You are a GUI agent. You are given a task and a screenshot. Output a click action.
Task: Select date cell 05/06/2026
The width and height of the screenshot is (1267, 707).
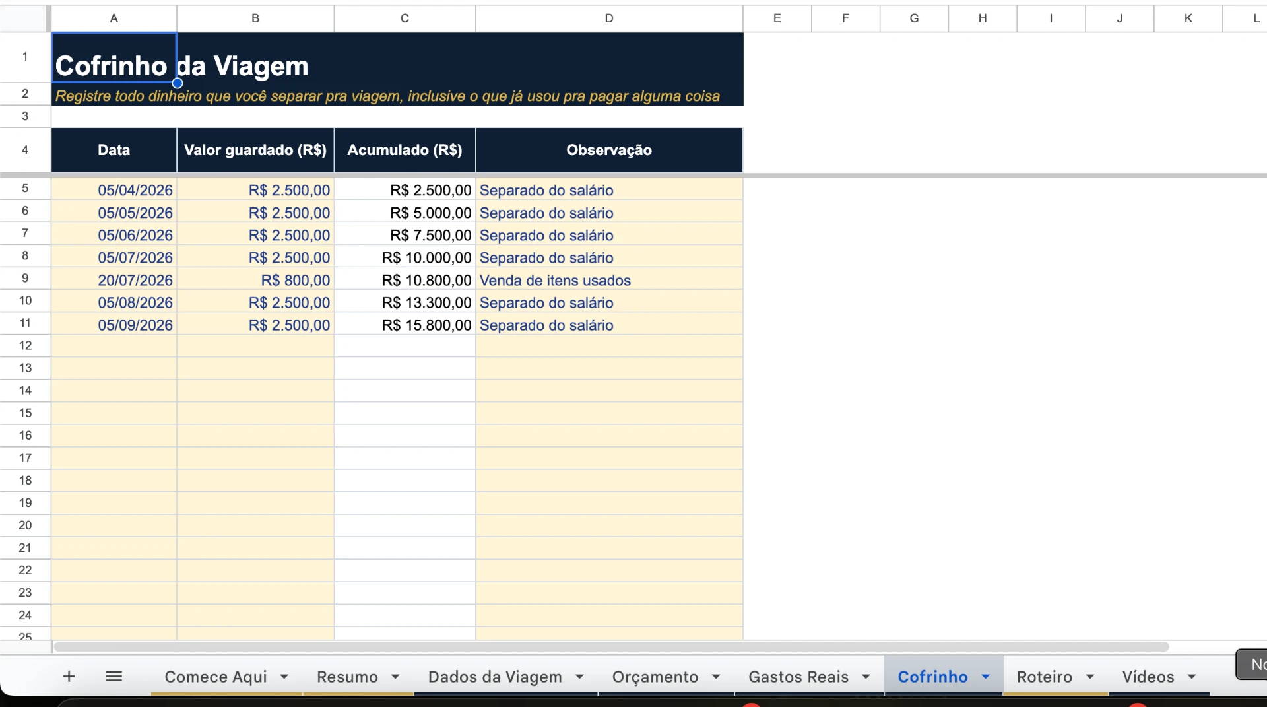click(x=114, y=235)
